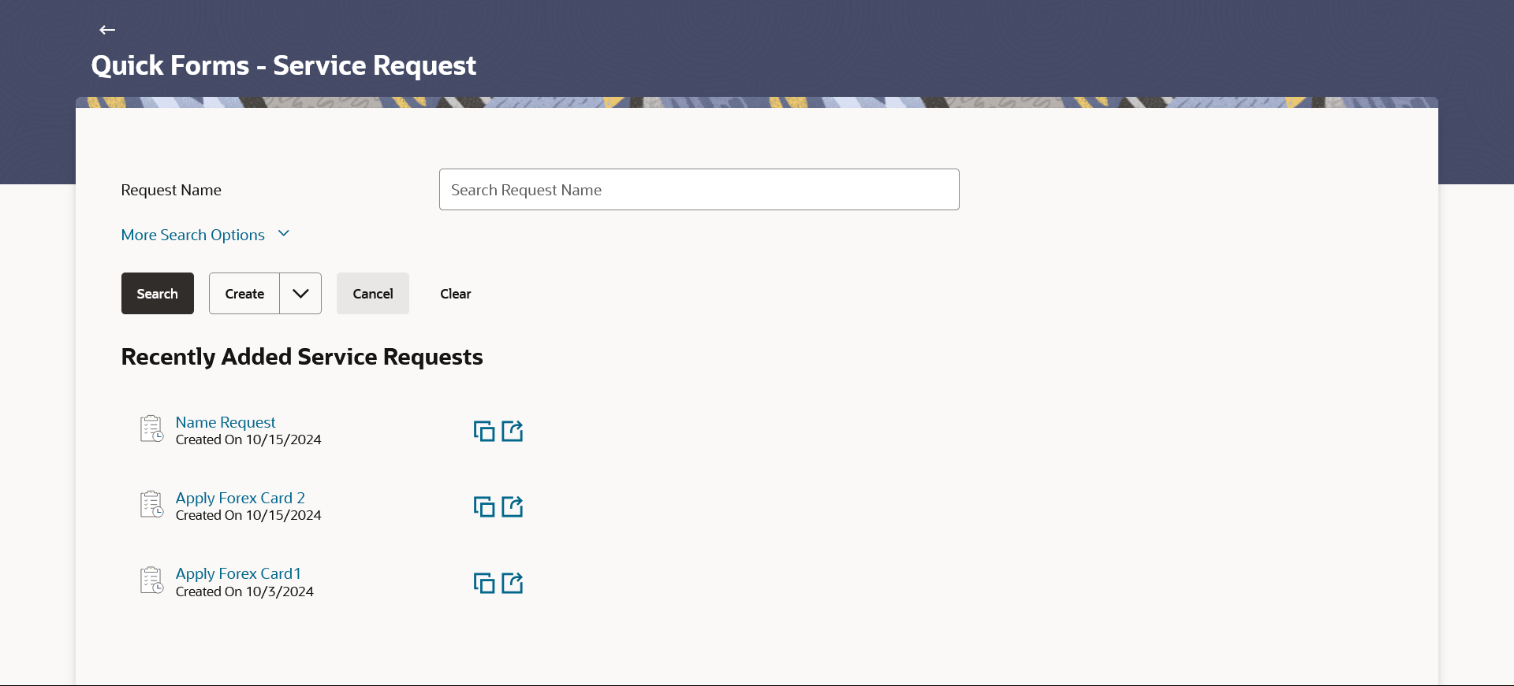Open the Apply Forex Card 2 link
1514x686 pixels.
tap(240, 498)
